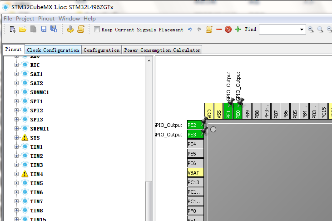Click the gray Redo arrow icon
The height and width of the screenshot is (221, 332).
pyautogui.click(x=199, y=30)
